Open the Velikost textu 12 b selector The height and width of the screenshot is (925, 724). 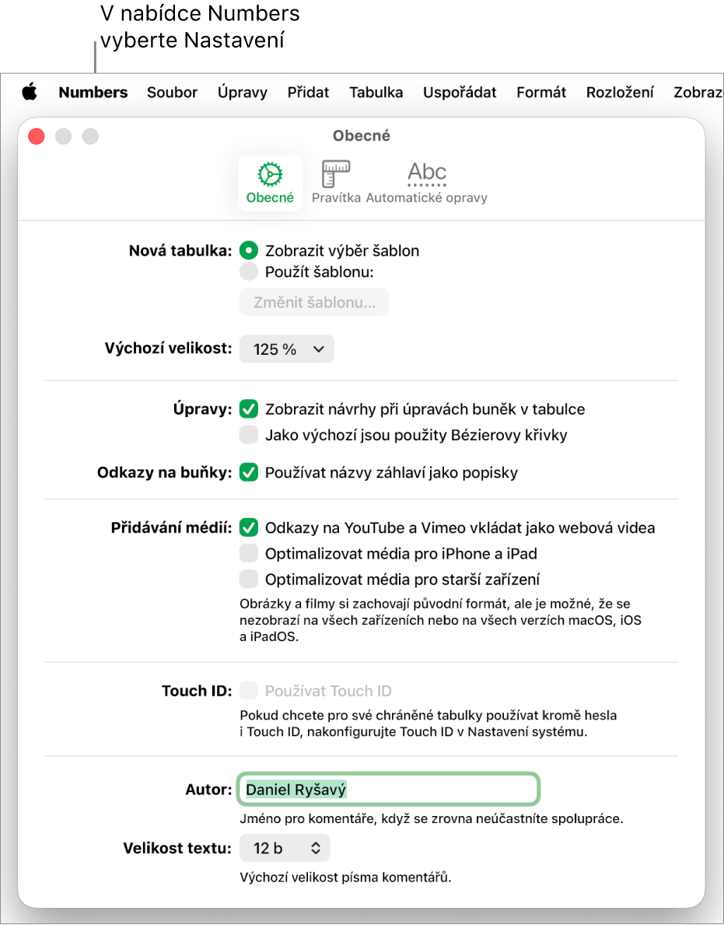click(x=285, y=848)
